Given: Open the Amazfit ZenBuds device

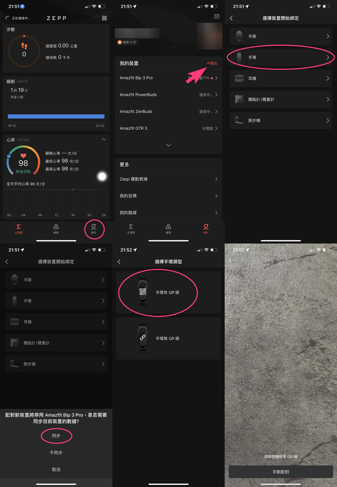Looking at the screenshot, I should (168, 112).
